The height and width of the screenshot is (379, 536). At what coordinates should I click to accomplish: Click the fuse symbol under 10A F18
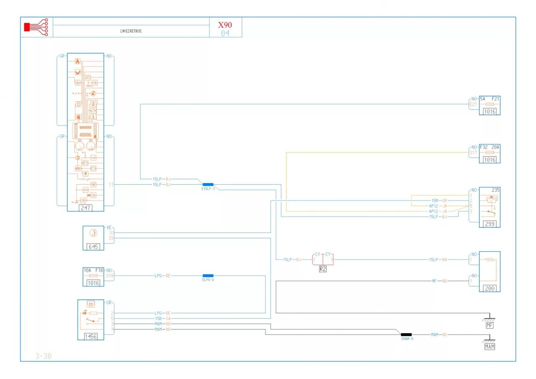(93, 276)
